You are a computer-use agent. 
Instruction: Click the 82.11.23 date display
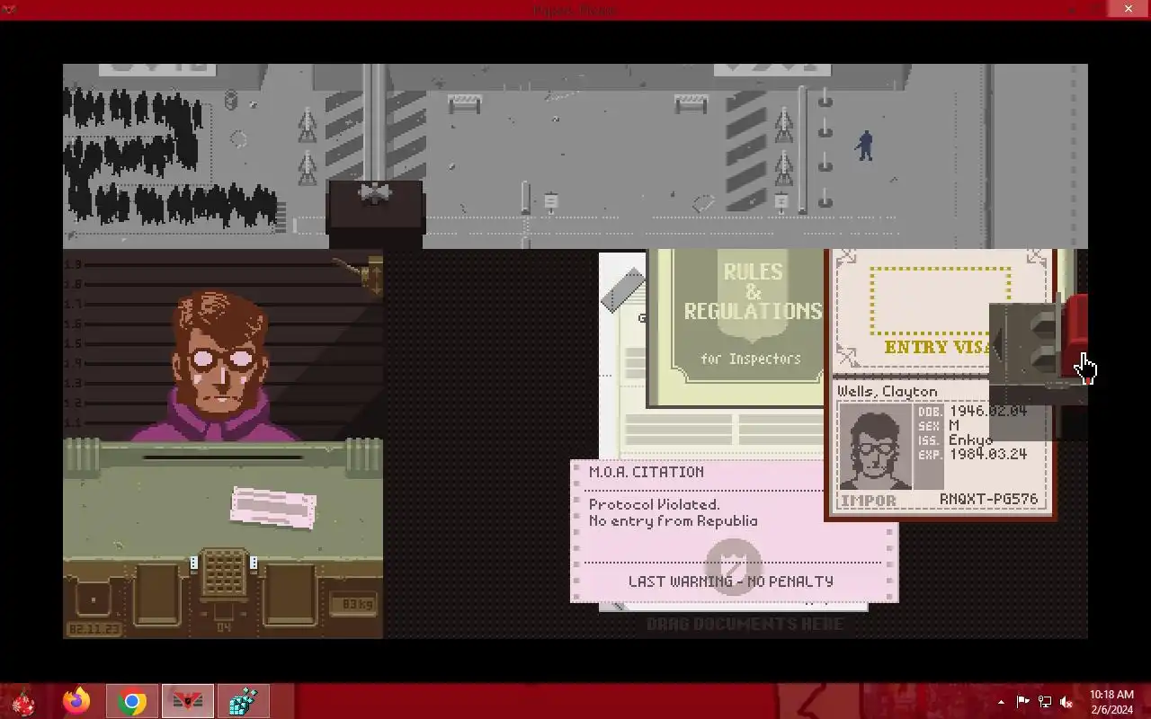click(x=94, y=629)
